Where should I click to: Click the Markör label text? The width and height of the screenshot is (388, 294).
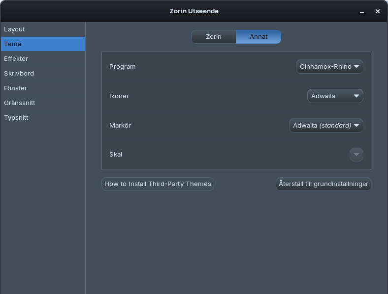point(120,125)
